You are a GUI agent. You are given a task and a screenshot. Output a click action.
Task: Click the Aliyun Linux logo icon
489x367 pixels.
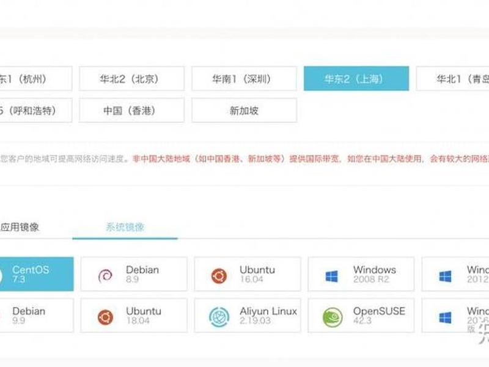coord(219,317)
